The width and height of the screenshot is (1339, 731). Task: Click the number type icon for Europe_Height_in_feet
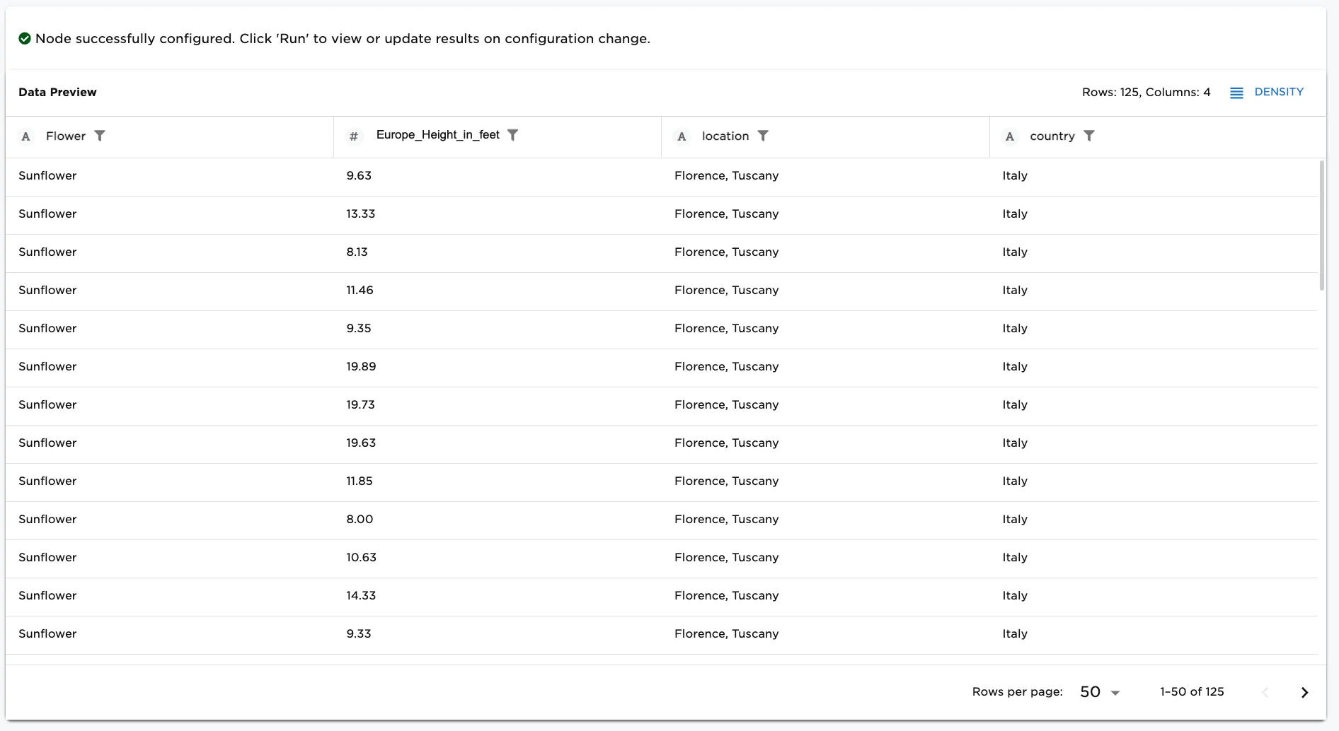pyautogui.click(x=354, y=136)
